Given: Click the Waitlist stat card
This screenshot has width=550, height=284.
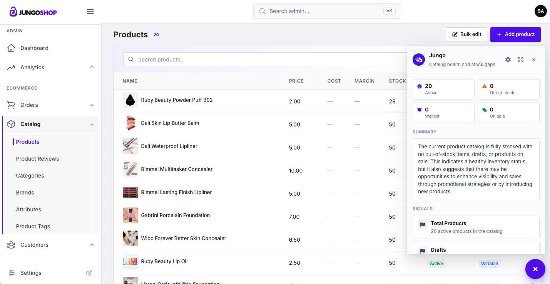Looking at the screenshot, I should point(443,113).
